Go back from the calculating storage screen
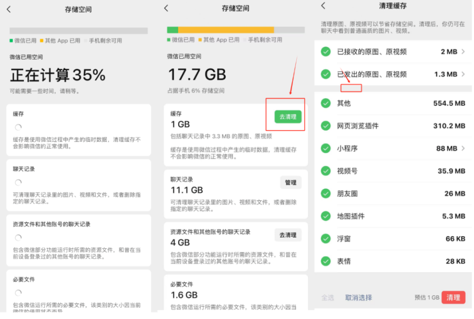474x319 pixels. click(8, 10)
